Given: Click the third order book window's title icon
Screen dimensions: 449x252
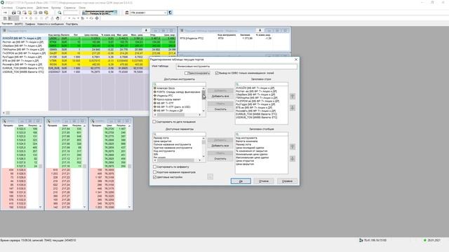Looking at the screenshot, I should tap(93, 121).
